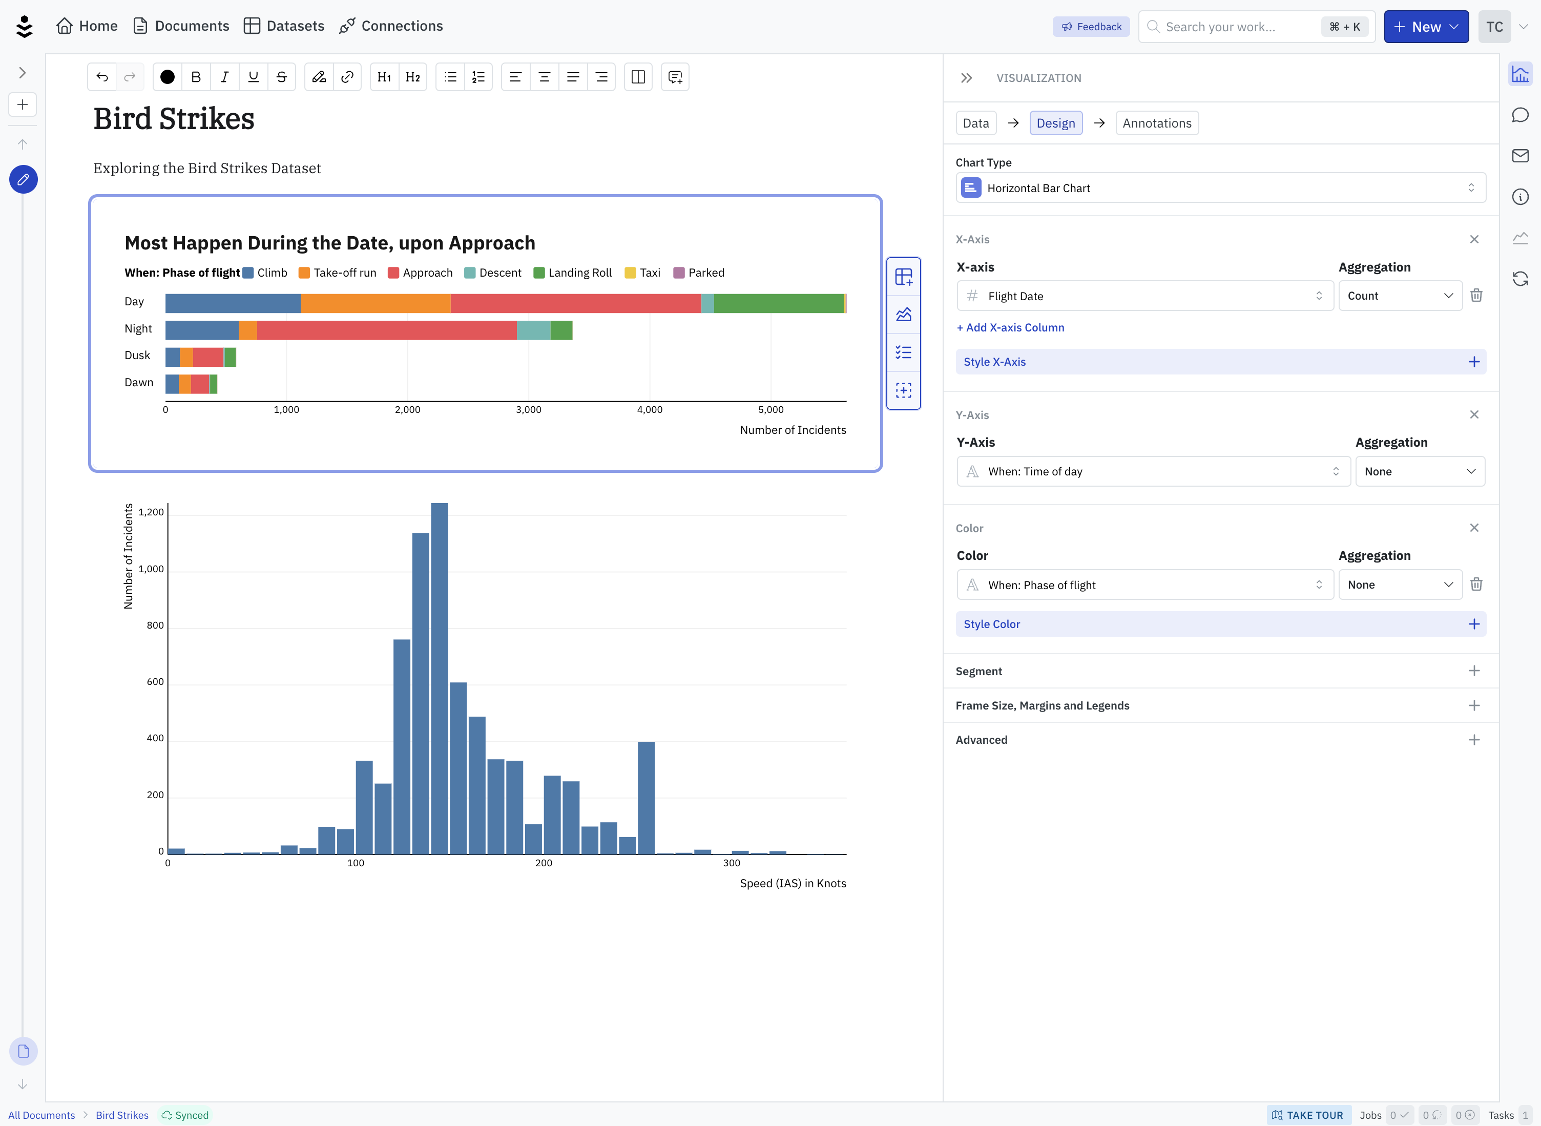
Task: Toggle italic text formatting
Action: (x=224, y=77)
